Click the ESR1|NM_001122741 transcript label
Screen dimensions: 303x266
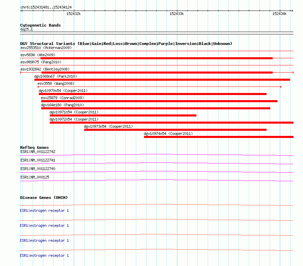click(x=38, y=160)
